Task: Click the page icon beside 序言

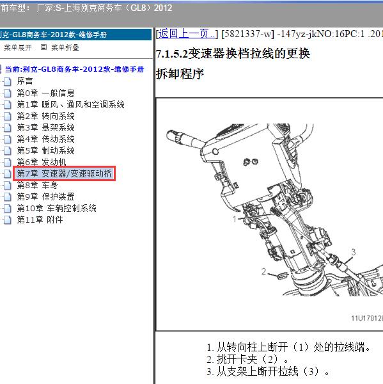Action: click(8, 81)
